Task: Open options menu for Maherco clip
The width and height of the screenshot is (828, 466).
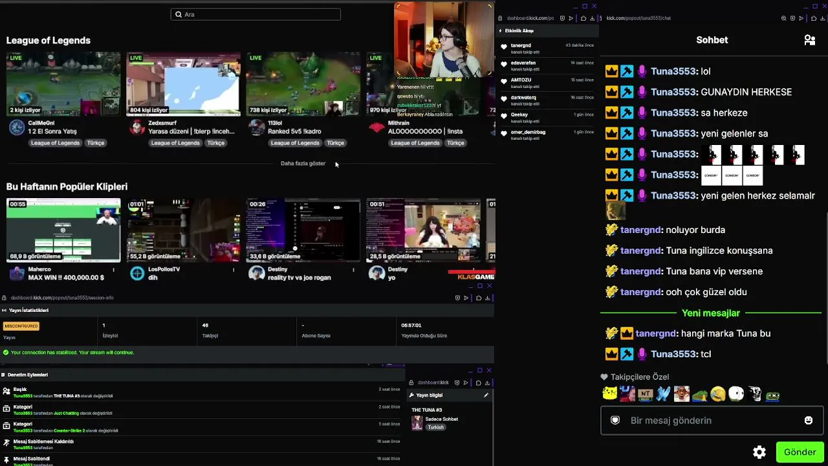Action: 114,270
